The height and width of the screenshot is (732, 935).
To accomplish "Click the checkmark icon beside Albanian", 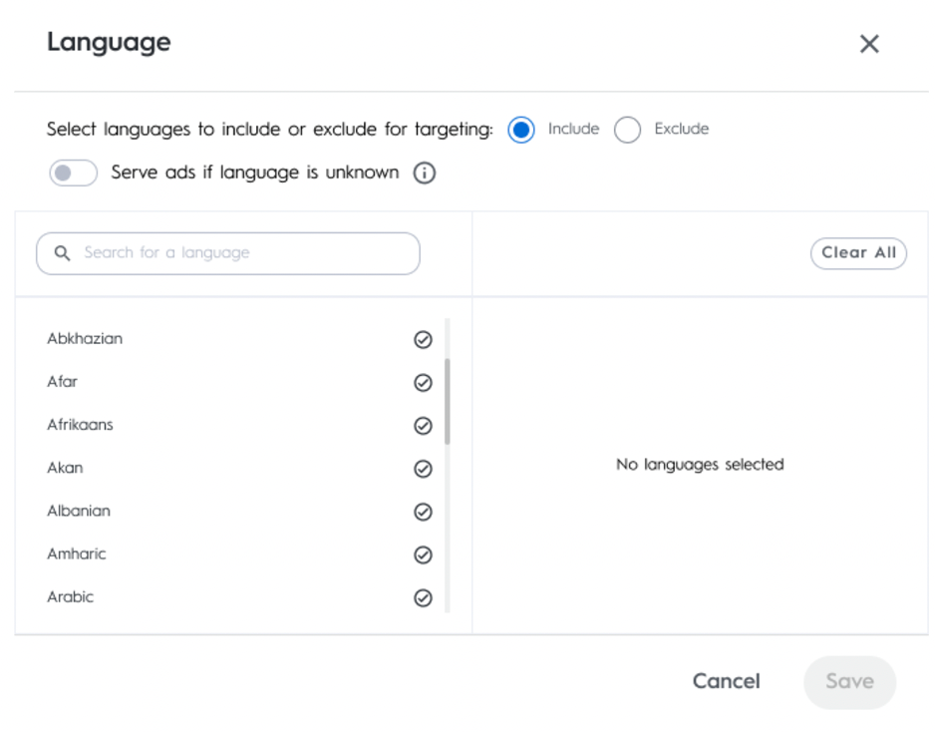I will (423, 512).
